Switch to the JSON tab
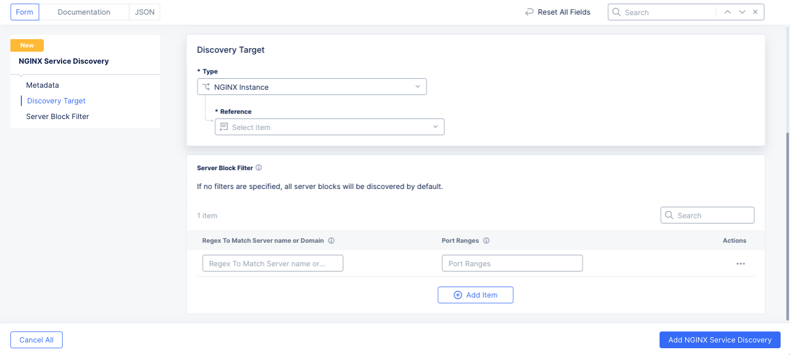This screenshot has height=355, width=790. [x=144, y=11]
